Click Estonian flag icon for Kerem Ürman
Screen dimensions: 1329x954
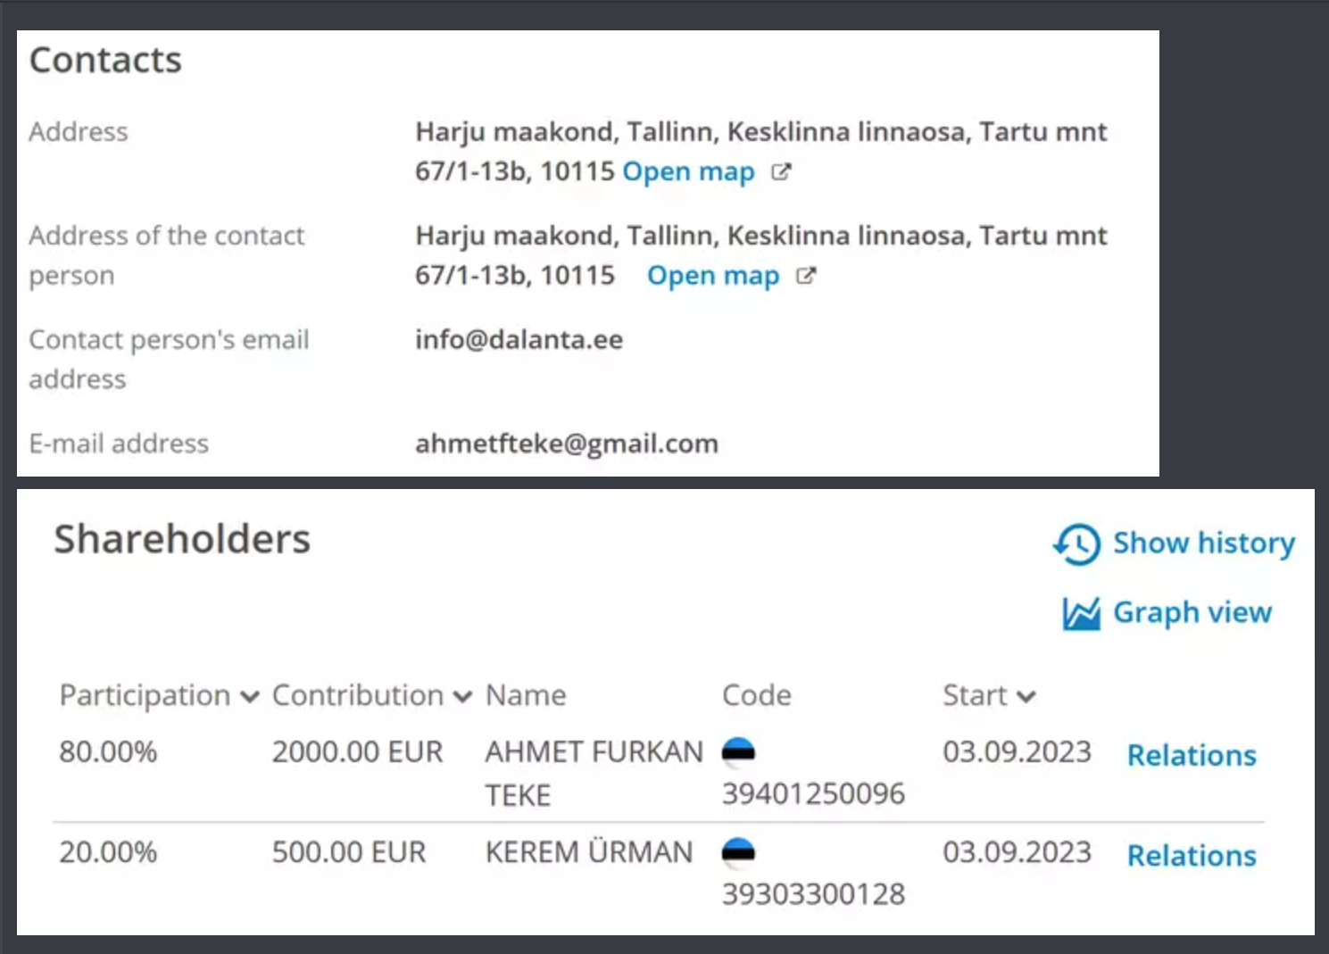tap(738, 853)
